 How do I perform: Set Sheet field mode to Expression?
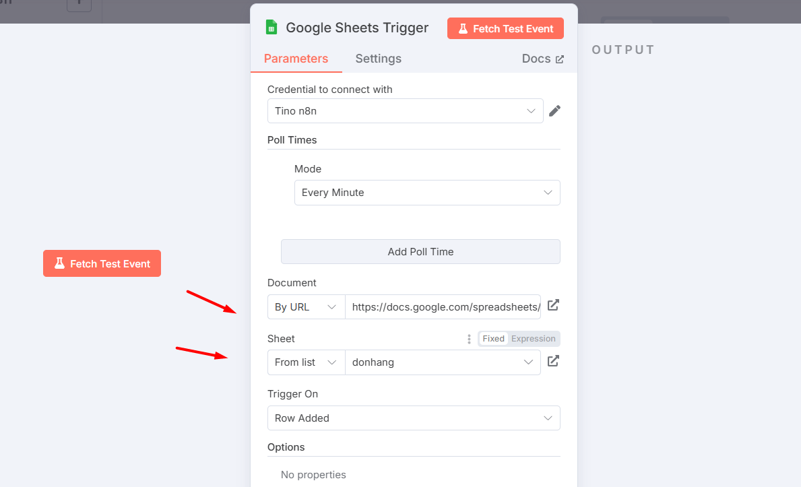(534, 339)
